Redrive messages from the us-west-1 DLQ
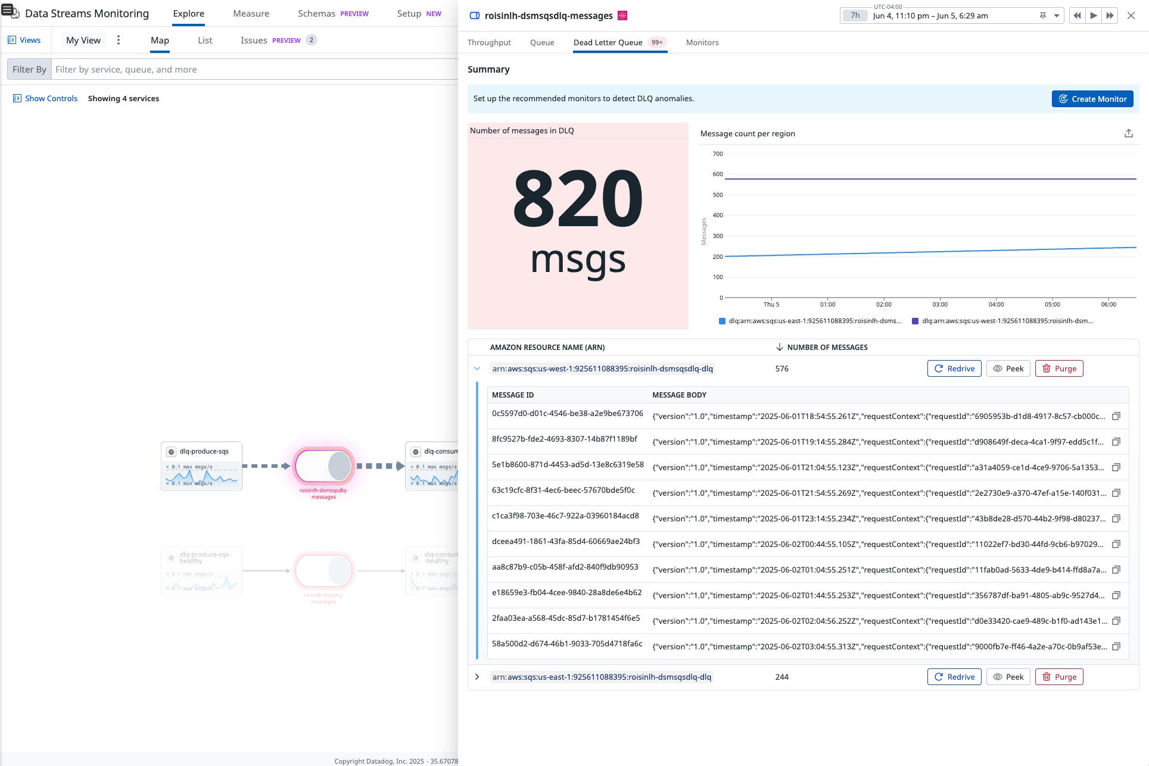The height and width of the screenshot is (766, 1149). [954, 368]
